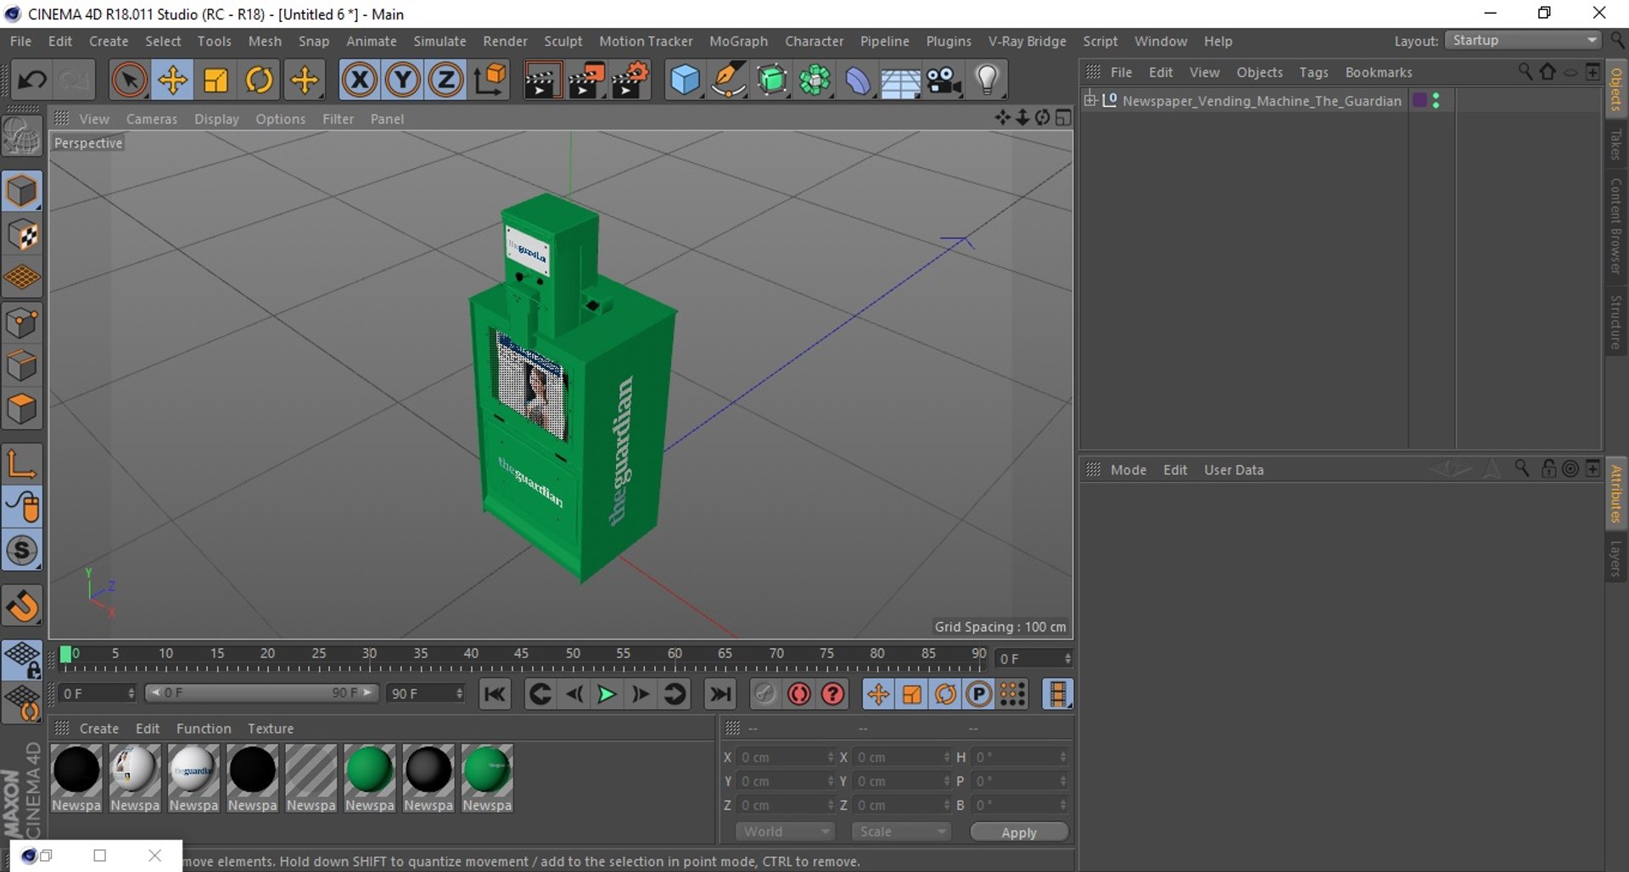Open the Layout Startup dropdown

(x=1524, y=41)
